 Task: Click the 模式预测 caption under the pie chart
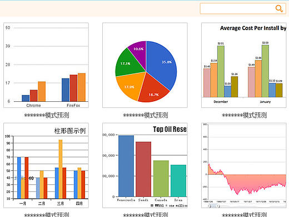[x=146, y=115]
